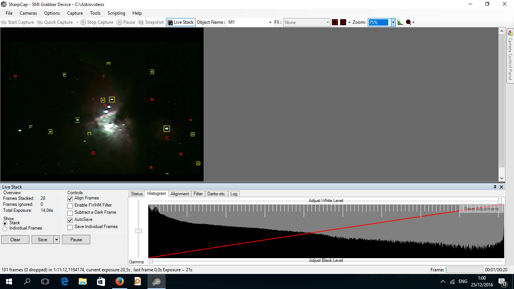Open the FX effects dropdown
The height and width of the screenshot is (289, 514).
307,23
